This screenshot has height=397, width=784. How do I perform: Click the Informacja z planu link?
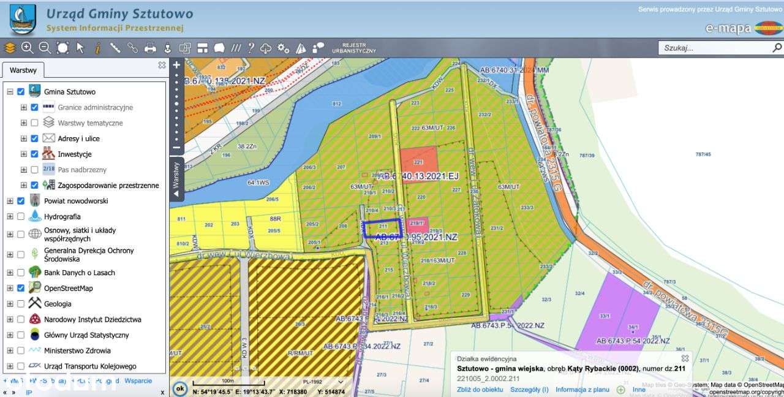[x=582, y=390]
